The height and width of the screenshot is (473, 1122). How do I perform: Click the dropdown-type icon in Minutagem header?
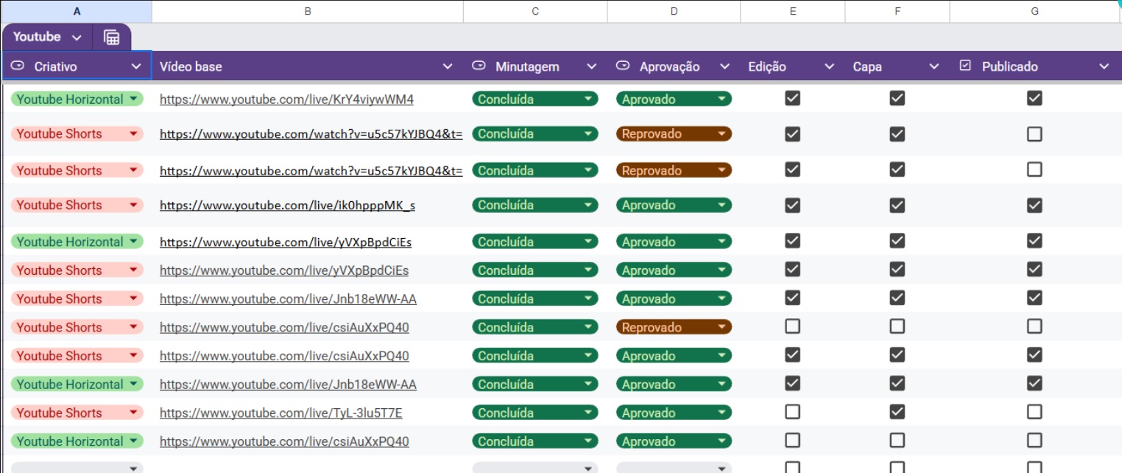pos(479,66)
